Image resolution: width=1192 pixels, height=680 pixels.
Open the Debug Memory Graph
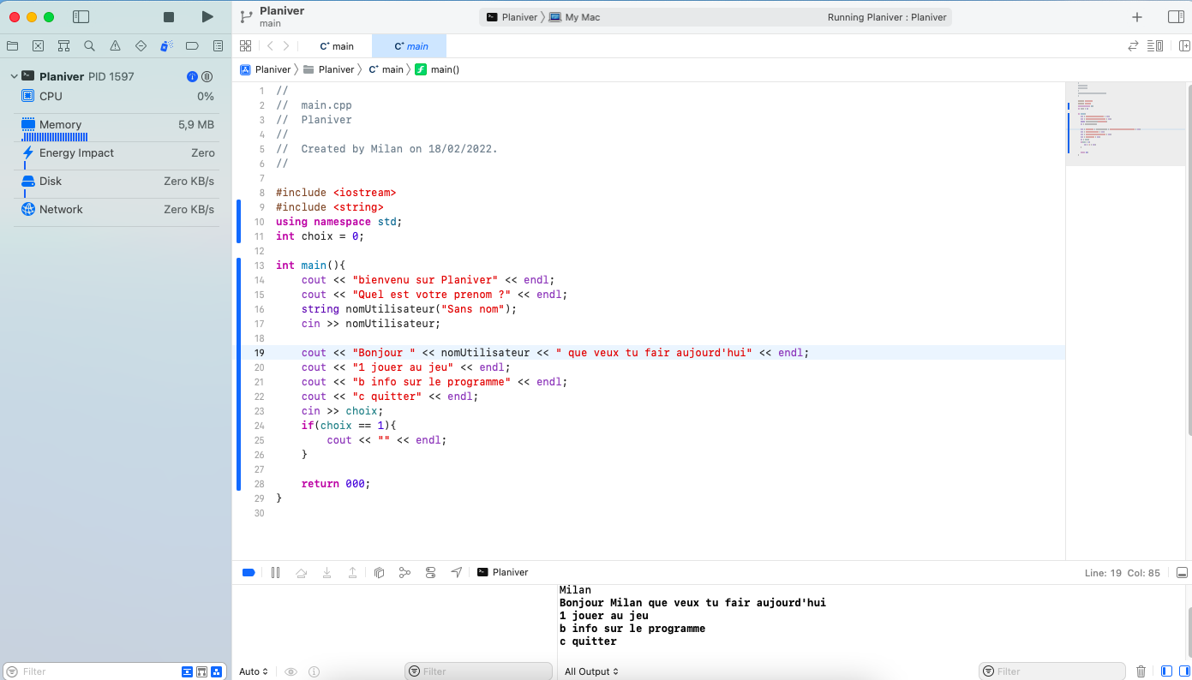[x=404, y=572]
